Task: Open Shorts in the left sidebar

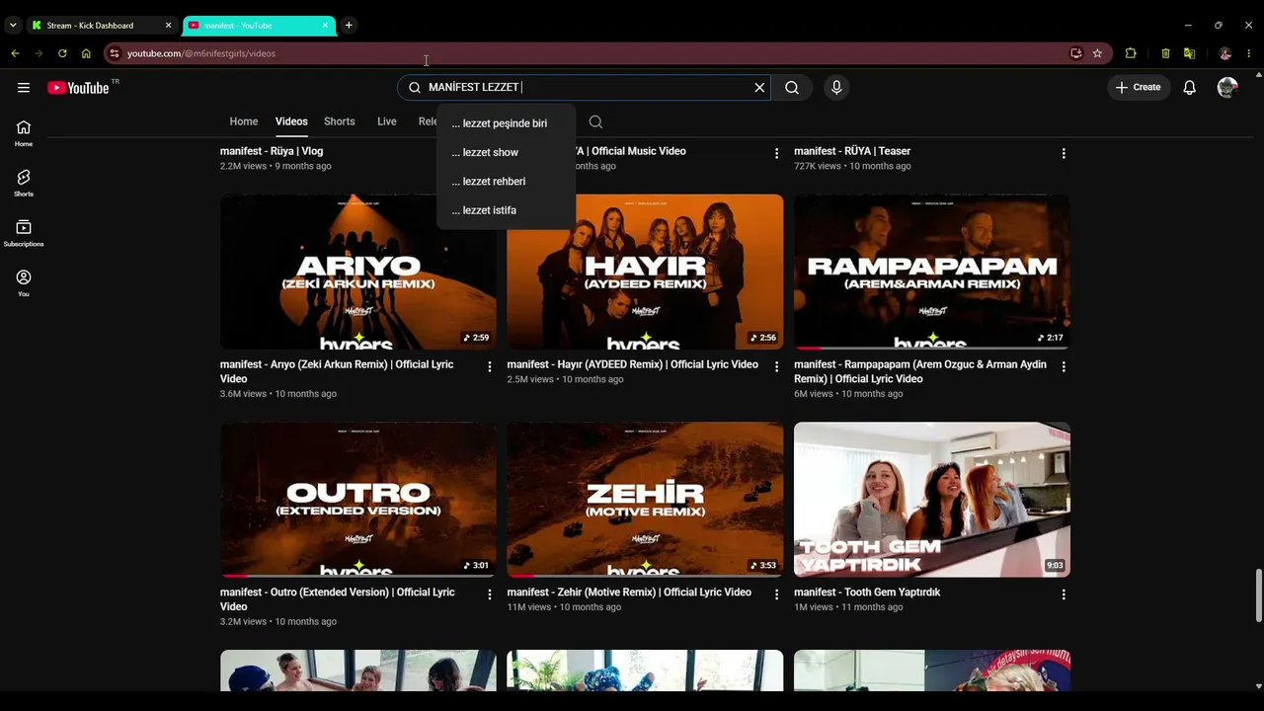Action: pos(24,183)
